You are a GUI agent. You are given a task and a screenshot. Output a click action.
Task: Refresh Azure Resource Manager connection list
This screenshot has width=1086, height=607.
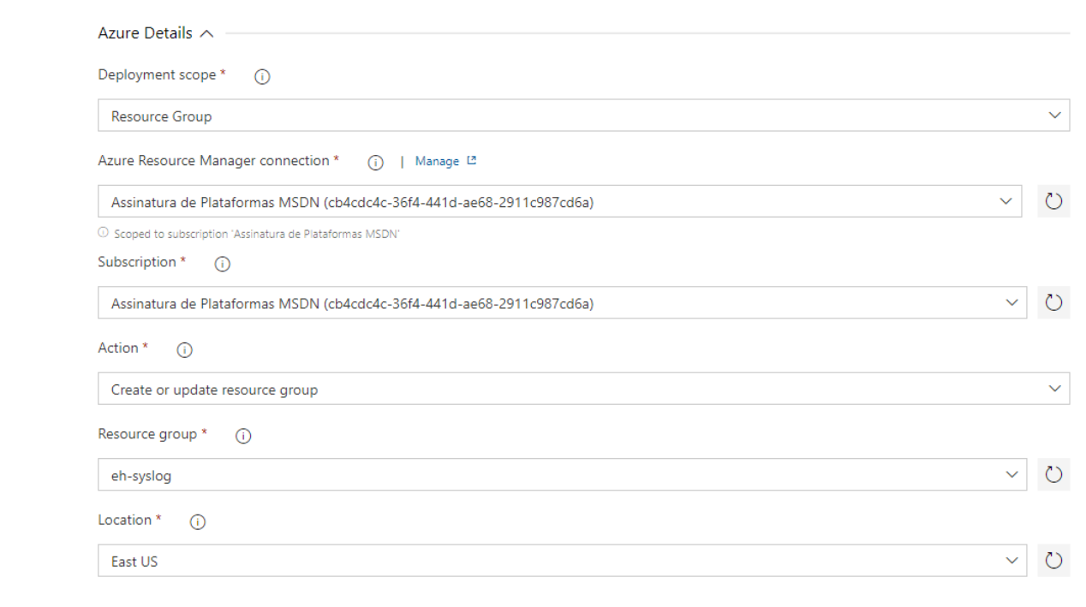(1053, 201)
